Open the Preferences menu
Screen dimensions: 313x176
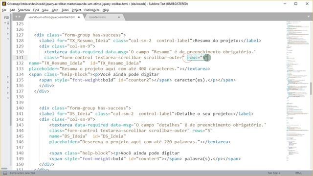pos(91,10)
